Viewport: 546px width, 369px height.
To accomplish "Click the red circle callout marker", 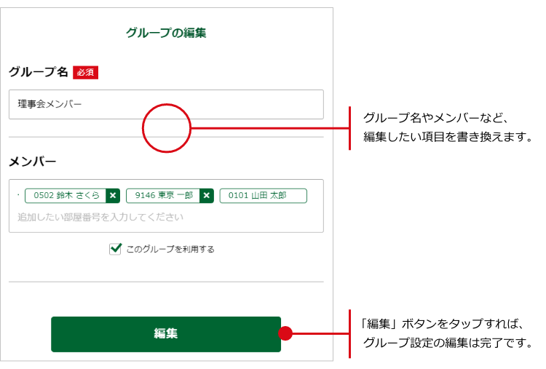I will pyautogui.click(x=166, y=129).
